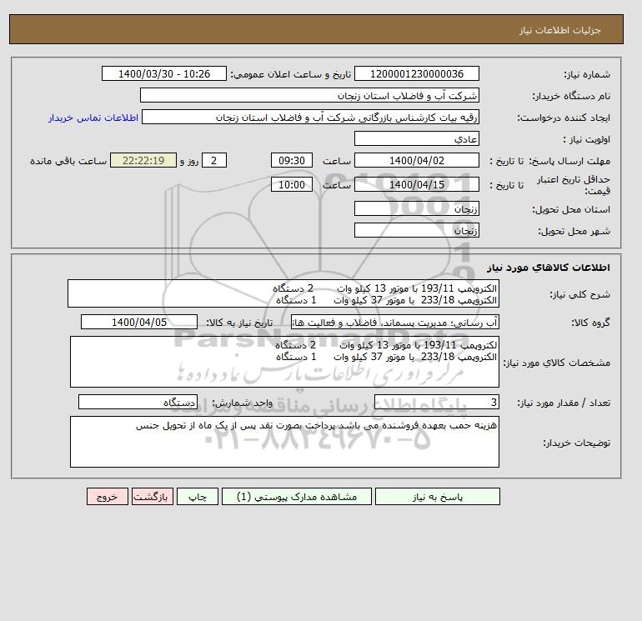Click the جزئیات اطلاعات نیاز header title
Image resolution: width=642 pixels, height=621 pixels.
[559, 30]
